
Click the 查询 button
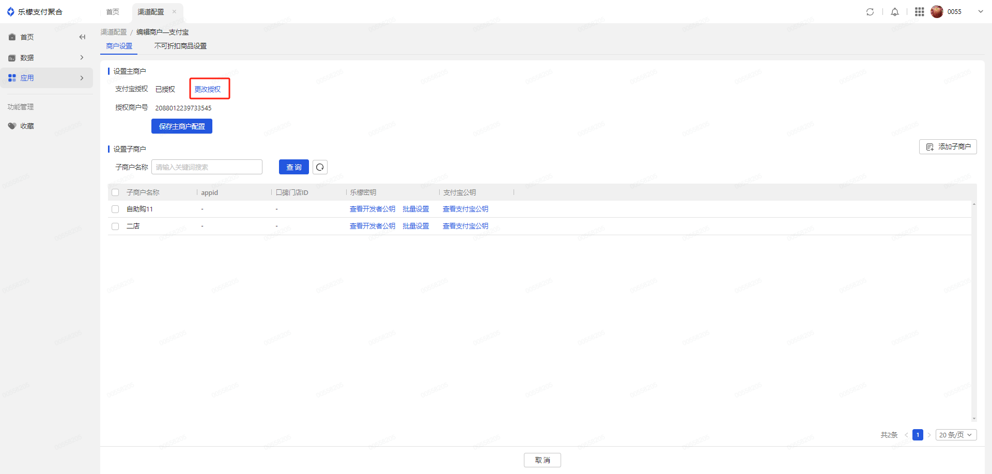(294, 167)
